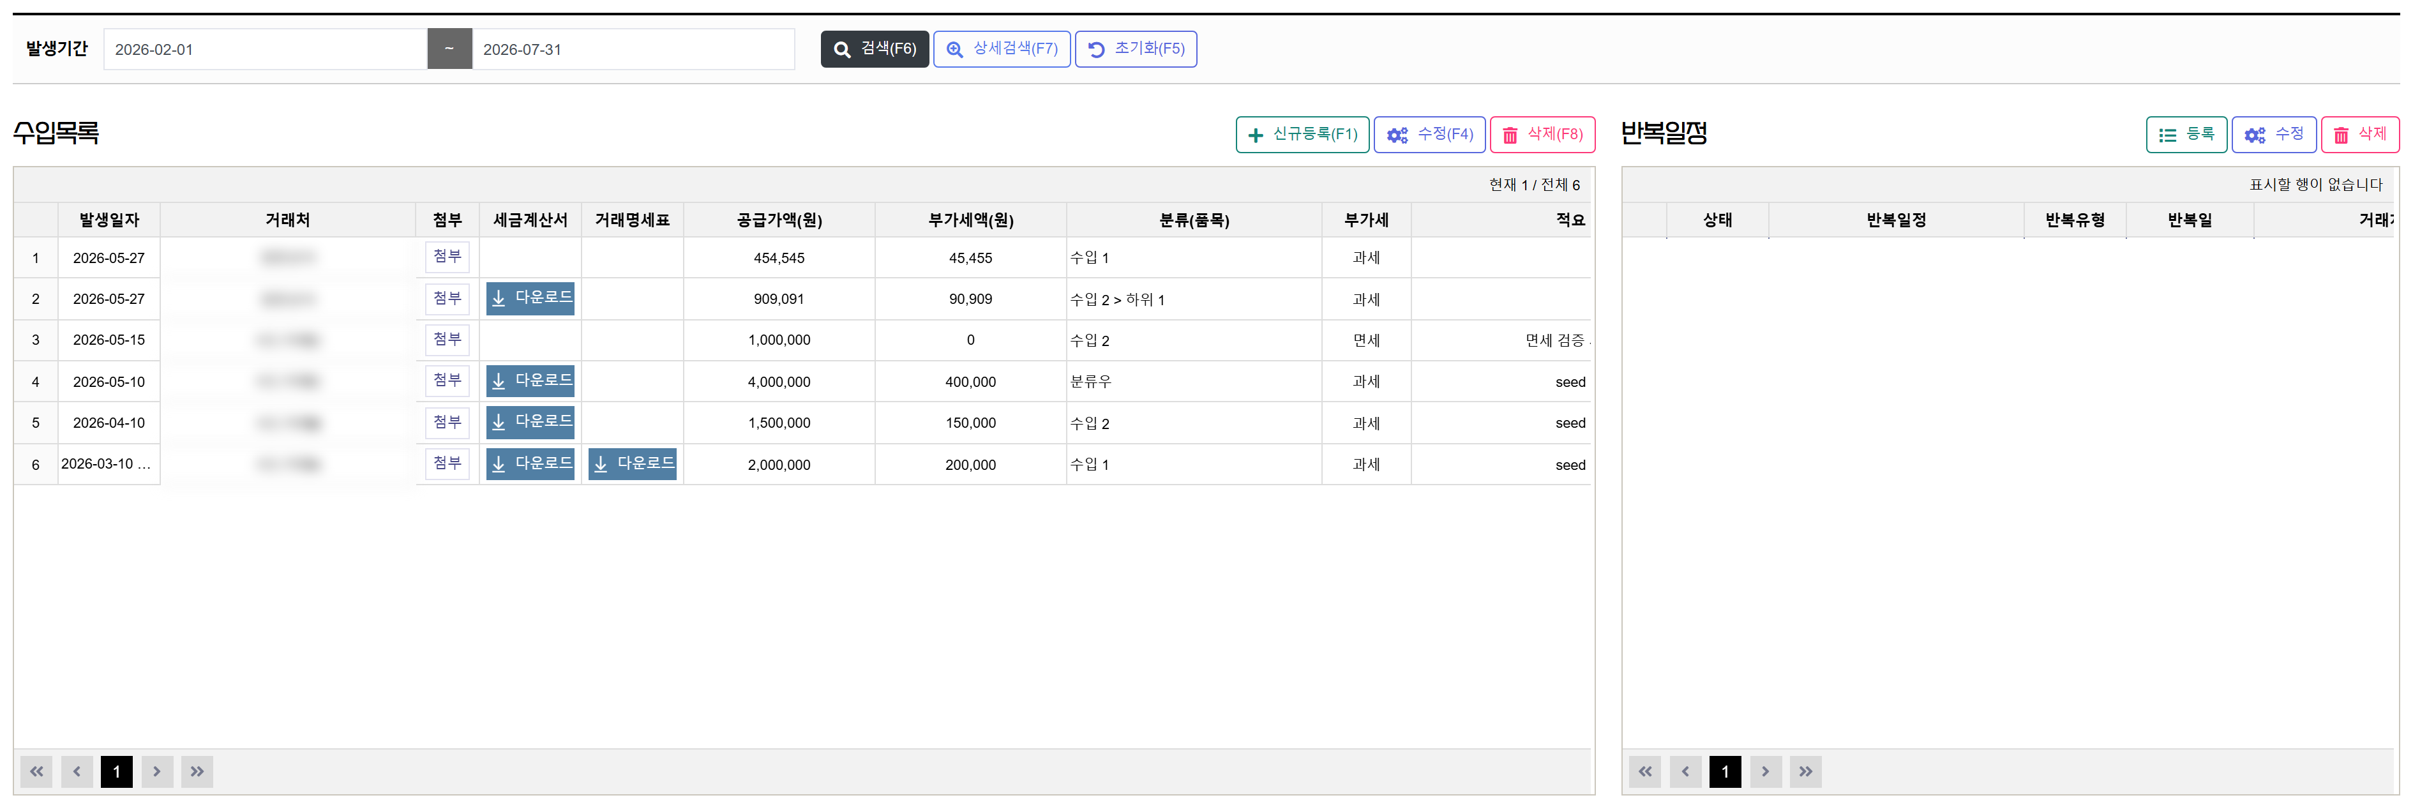
Task: Download tax invoice for row 5
Action: coord(530,422)
